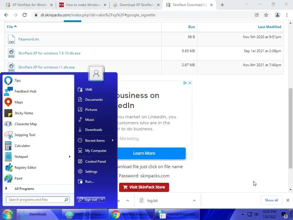The image size is (293, 220).
Task: Click the search magnifier icon in Start menu
Action: click(66, 200)
